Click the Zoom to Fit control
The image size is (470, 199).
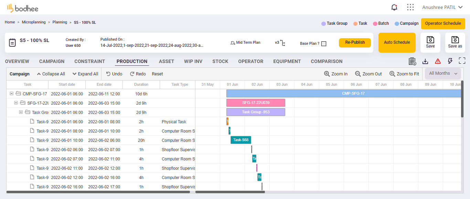pos(404,74)
